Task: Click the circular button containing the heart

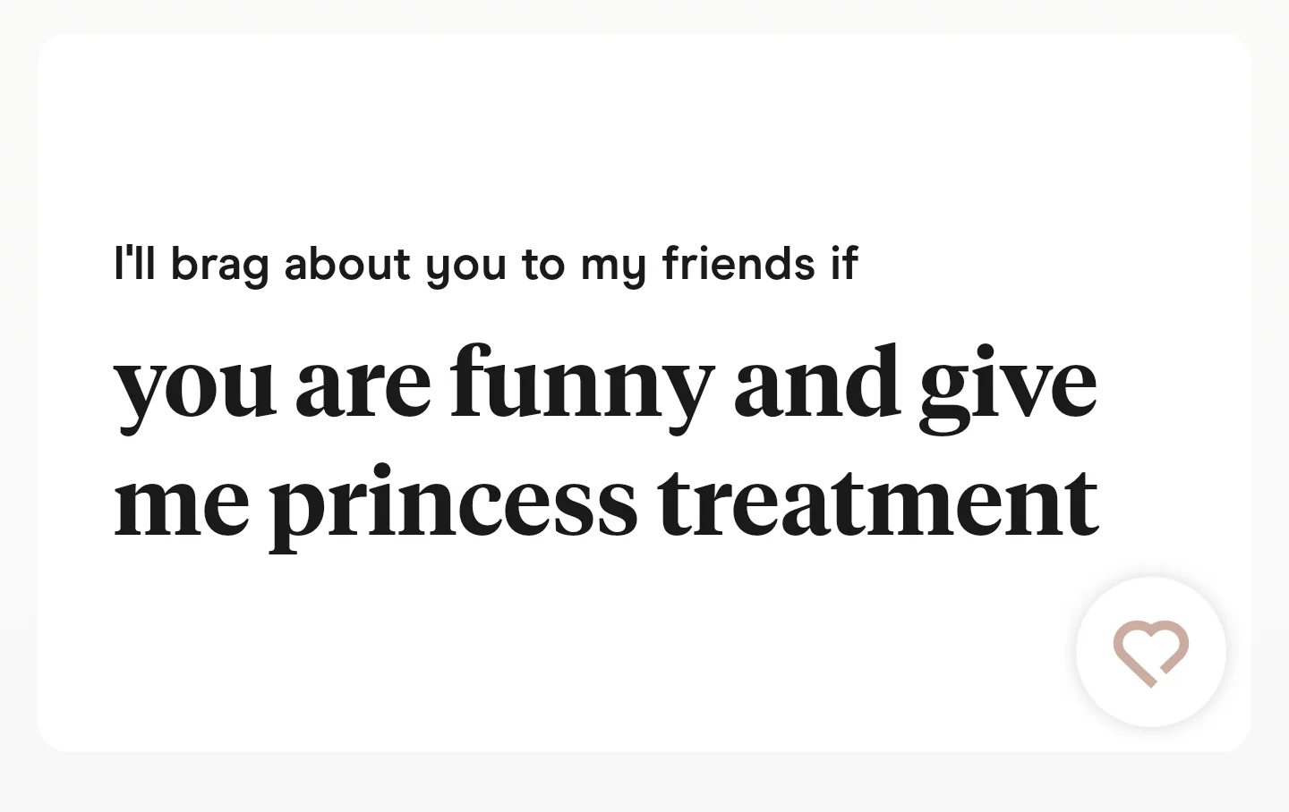Action: click(1150, 653)
